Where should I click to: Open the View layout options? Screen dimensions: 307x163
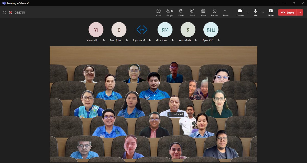203,12
